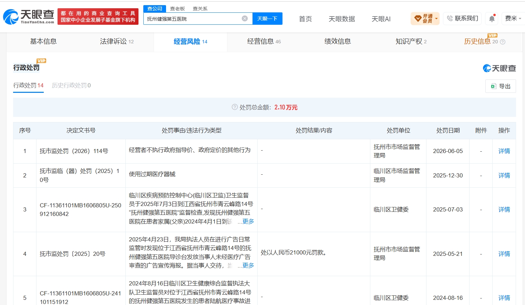The width and height of the screenshot is (525, 305).
Task: Click the 使用过期医疗器械 penalty reason
Action: (x=152, y=174)
